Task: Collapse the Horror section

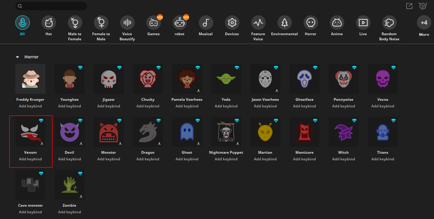Action: tap(17, 57)
